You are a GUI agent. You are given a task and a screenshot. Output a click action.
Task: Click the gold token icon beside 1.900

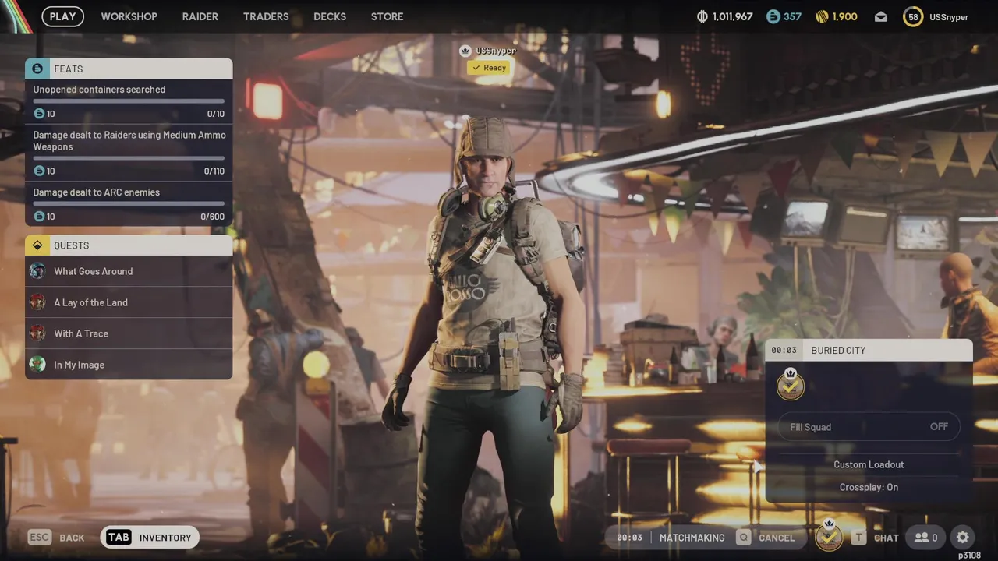pos(822,16)
